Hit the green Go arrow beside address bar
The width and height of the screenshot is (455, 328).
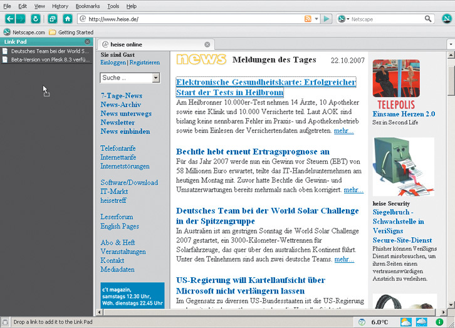point(327,19)
